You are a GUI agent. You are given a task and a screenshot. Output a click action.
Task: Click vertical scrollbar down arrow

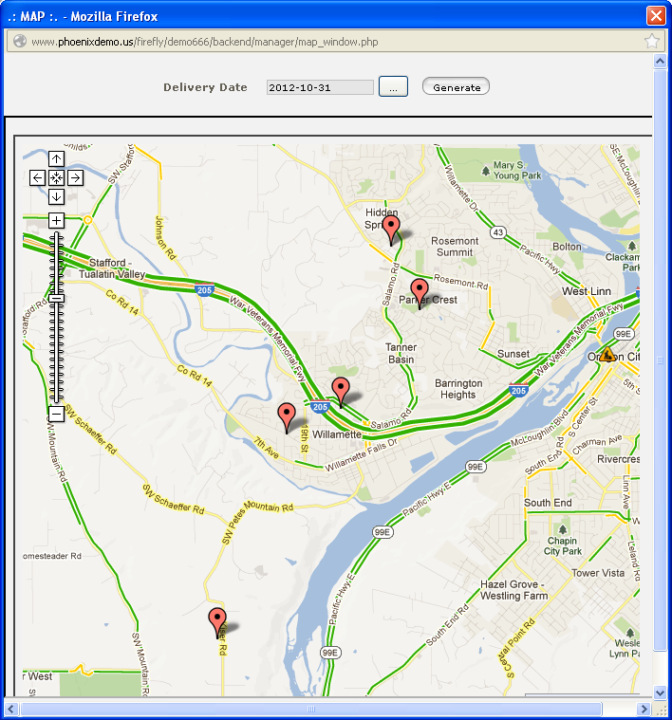pyautogui.click(x=660, y=692)
